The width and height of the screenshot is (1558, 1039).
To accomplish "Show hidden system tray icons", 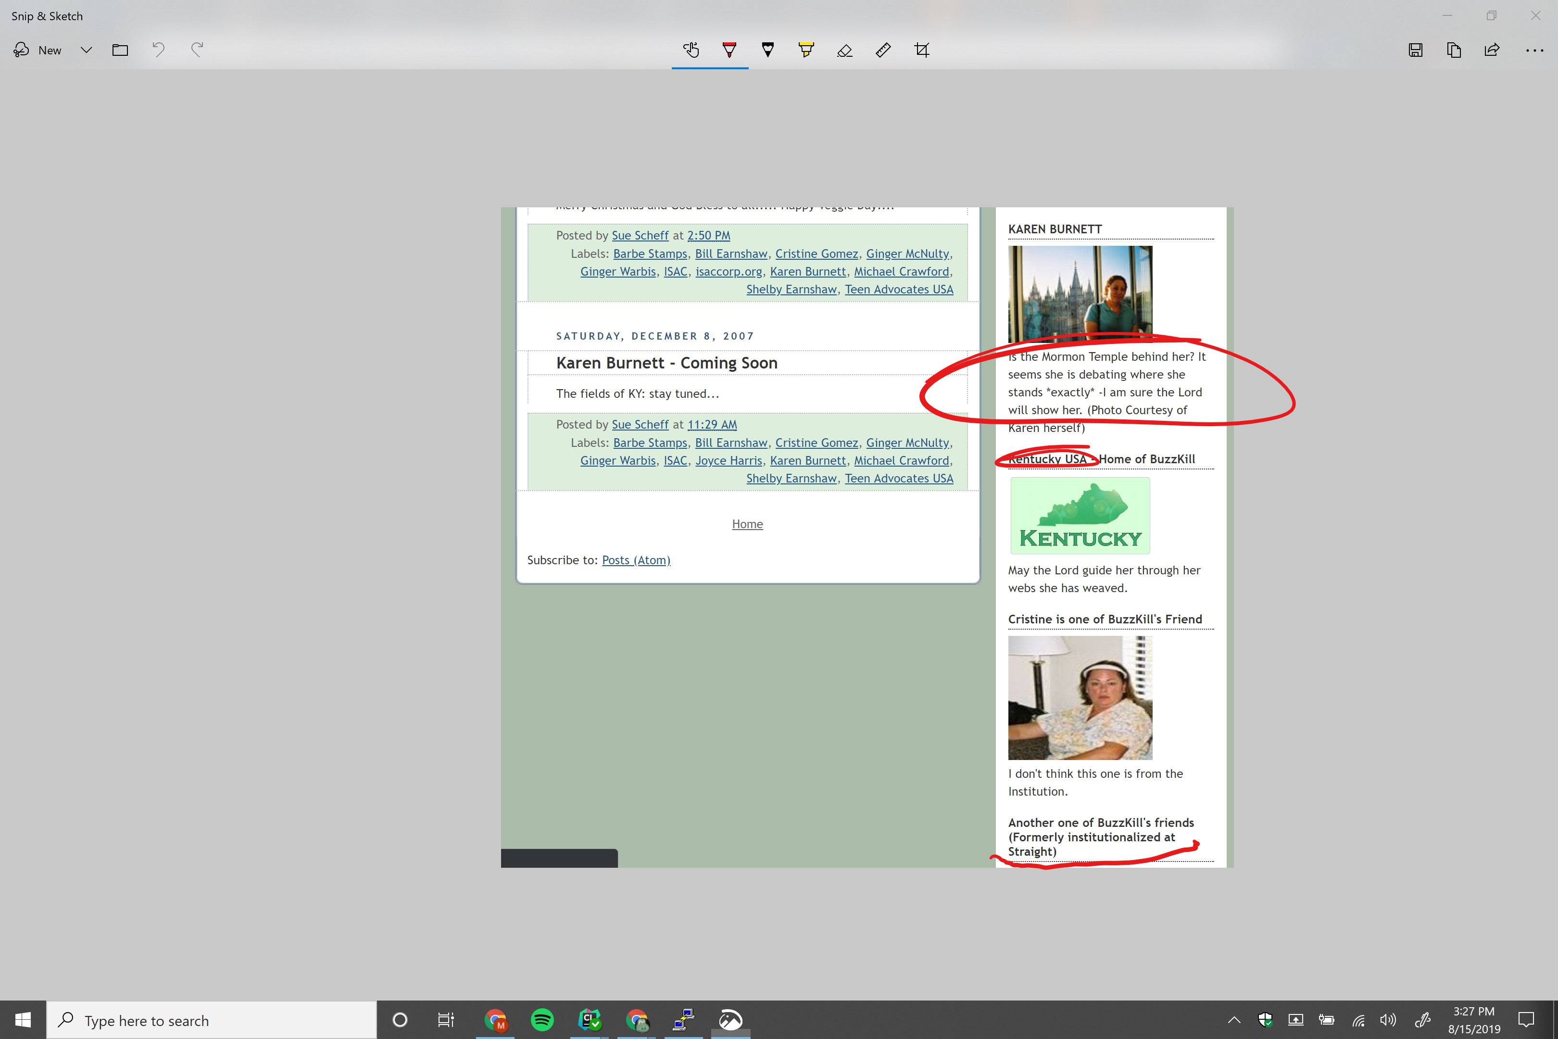I will click(x=1234, y=1020).
